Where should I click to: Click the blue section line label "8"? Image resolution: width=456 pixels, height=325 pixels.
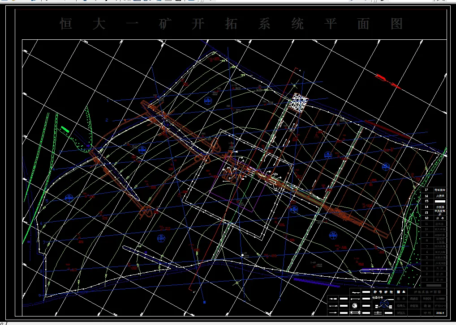[x=41, y=271]
